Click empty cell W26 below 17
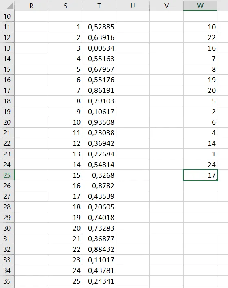Viewport: 228px width, 288px height. (x=200, y=186)
